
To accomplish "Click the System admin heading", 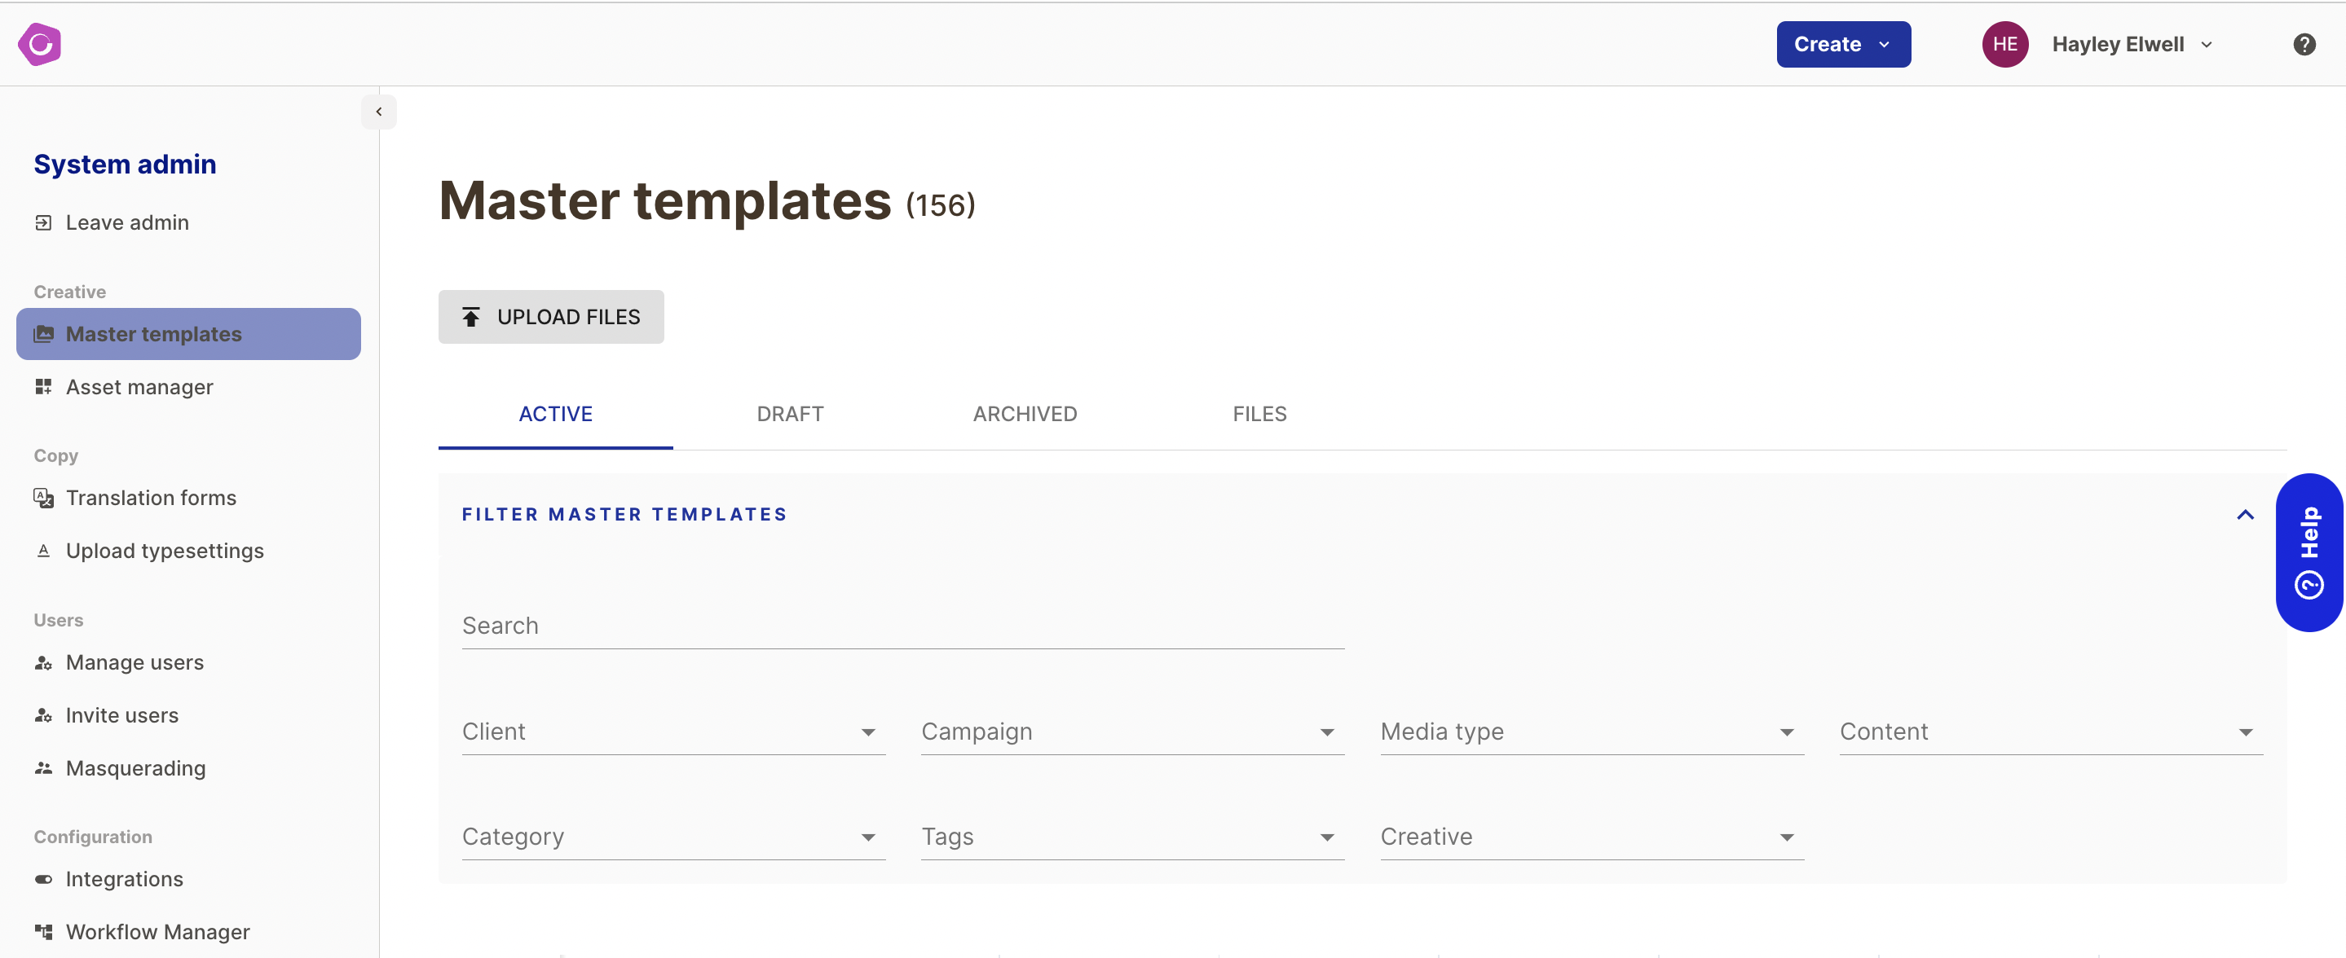I will 125,164.
